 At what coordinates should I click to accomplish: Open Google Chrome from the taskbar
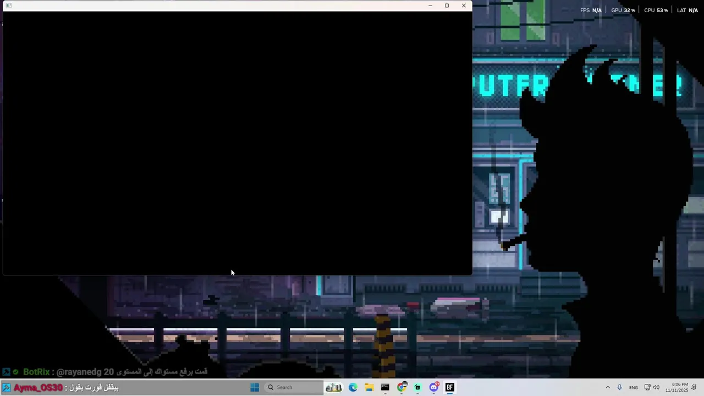point(402,387)
